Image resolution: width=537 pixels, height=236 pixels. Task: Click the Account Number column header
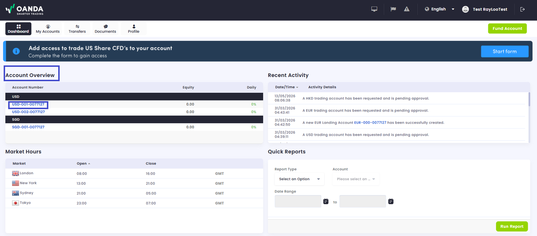click(x=28, y=87)
